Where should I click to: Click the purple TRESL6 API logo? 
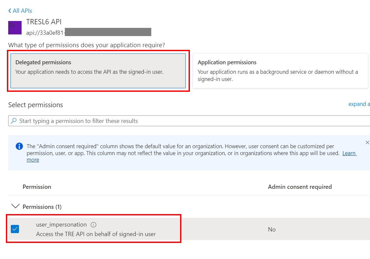click(x=15, y=28)
